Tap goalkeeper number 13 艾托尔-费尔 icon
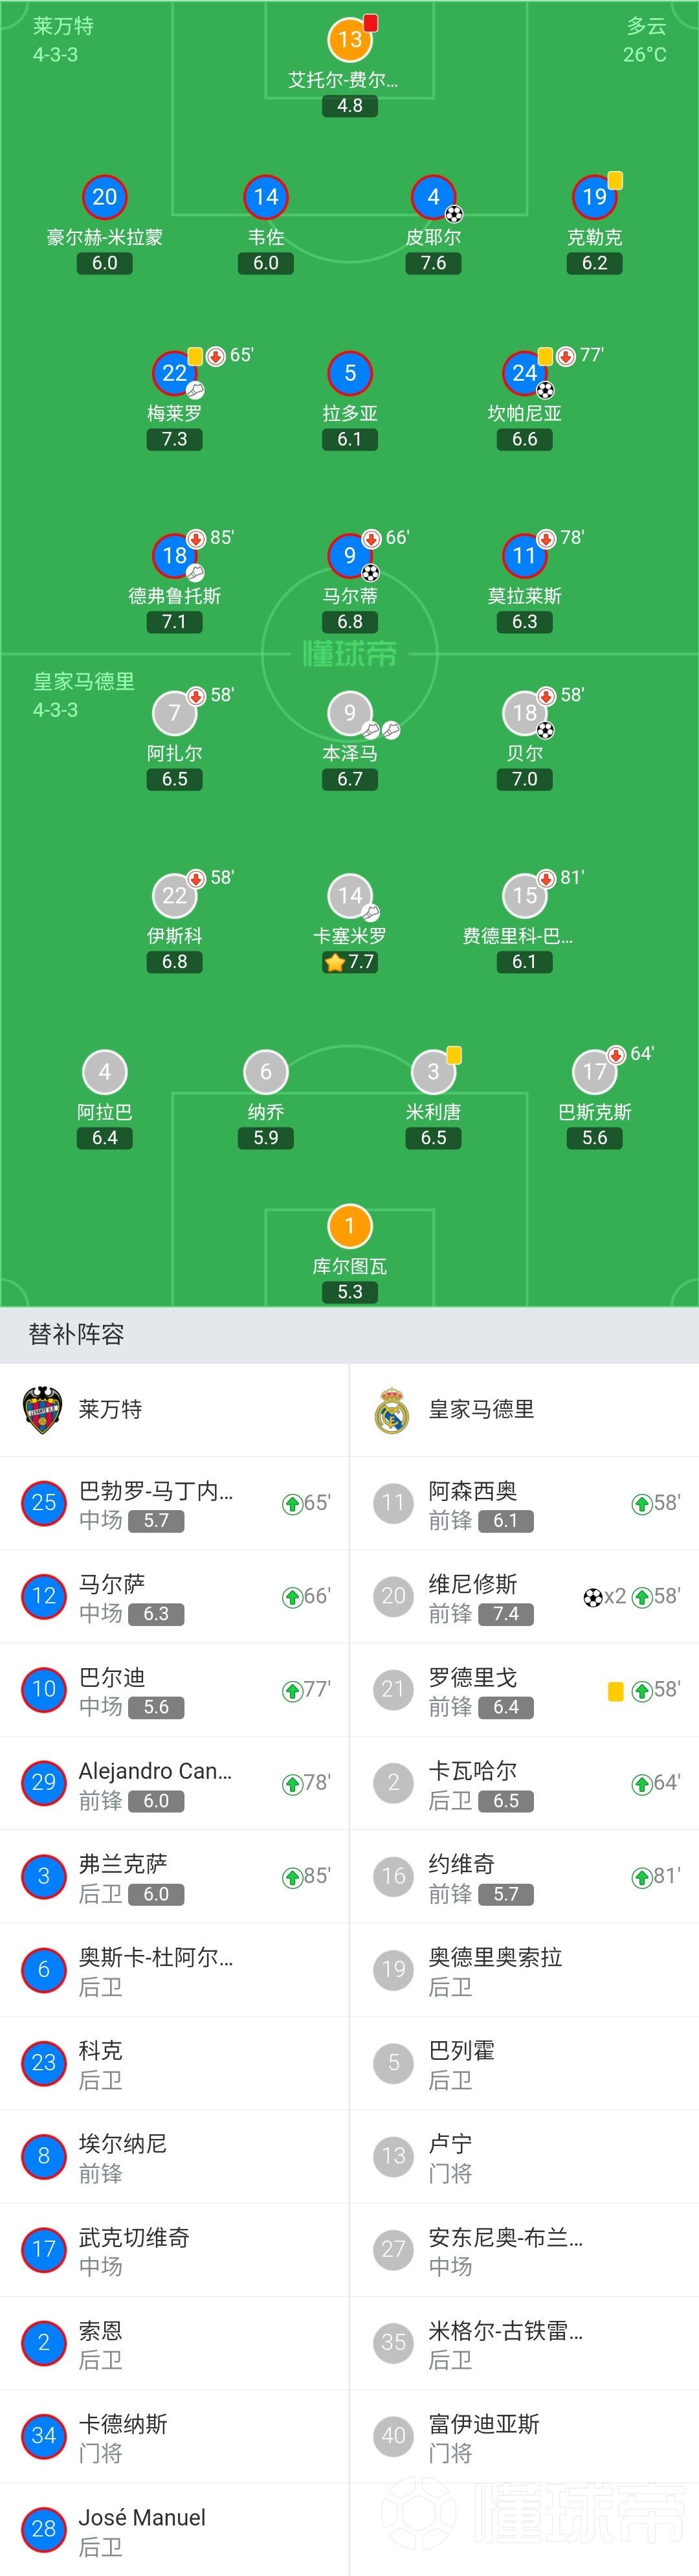This screenshot has height=2576, width=699. (x=349, y=39)
